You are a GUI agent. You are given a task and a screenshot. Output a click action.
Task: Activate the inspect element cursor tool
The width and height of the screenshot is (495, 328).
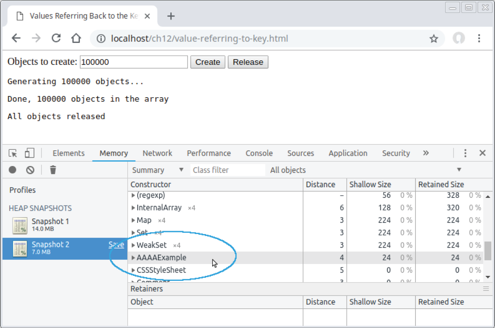pos(12,153)
